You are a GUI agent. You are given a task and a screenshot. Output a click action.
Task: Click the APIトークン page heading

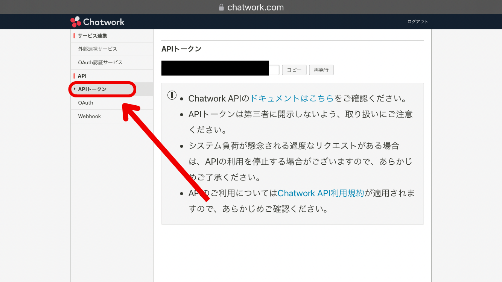[x=181, y=49]
